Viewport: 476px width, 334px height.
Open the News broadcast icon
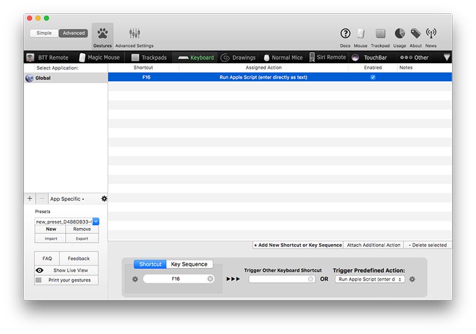(x=431, y=34)
